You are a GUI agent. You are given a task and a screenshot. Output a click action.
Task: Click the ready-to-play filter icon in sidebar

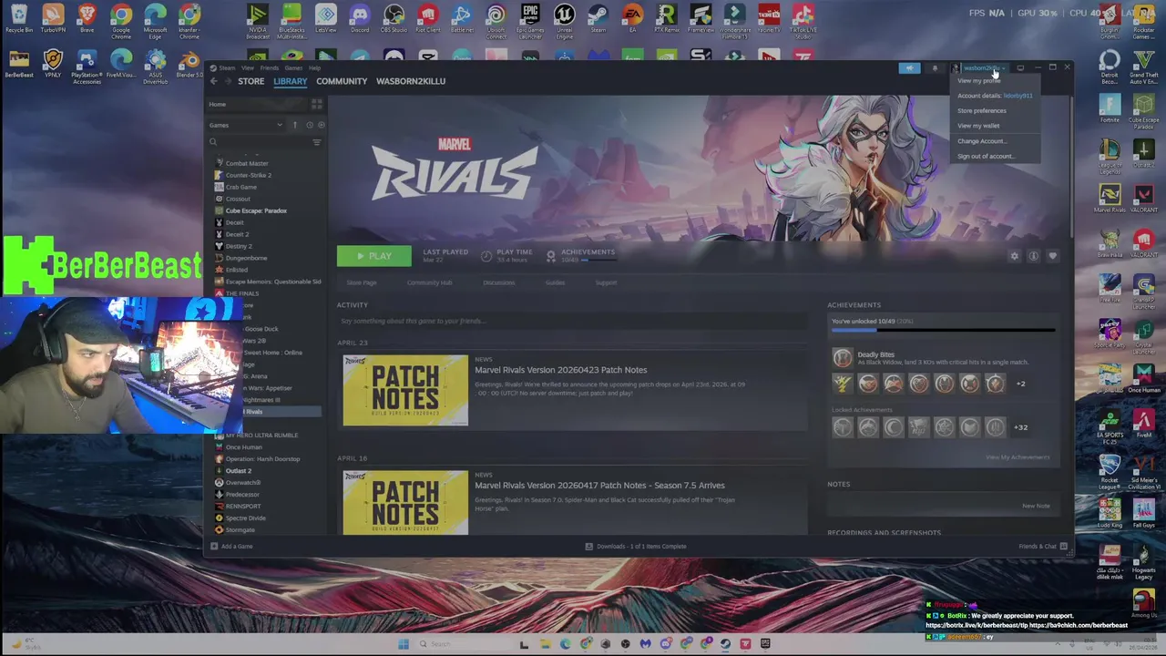point(321,125)
